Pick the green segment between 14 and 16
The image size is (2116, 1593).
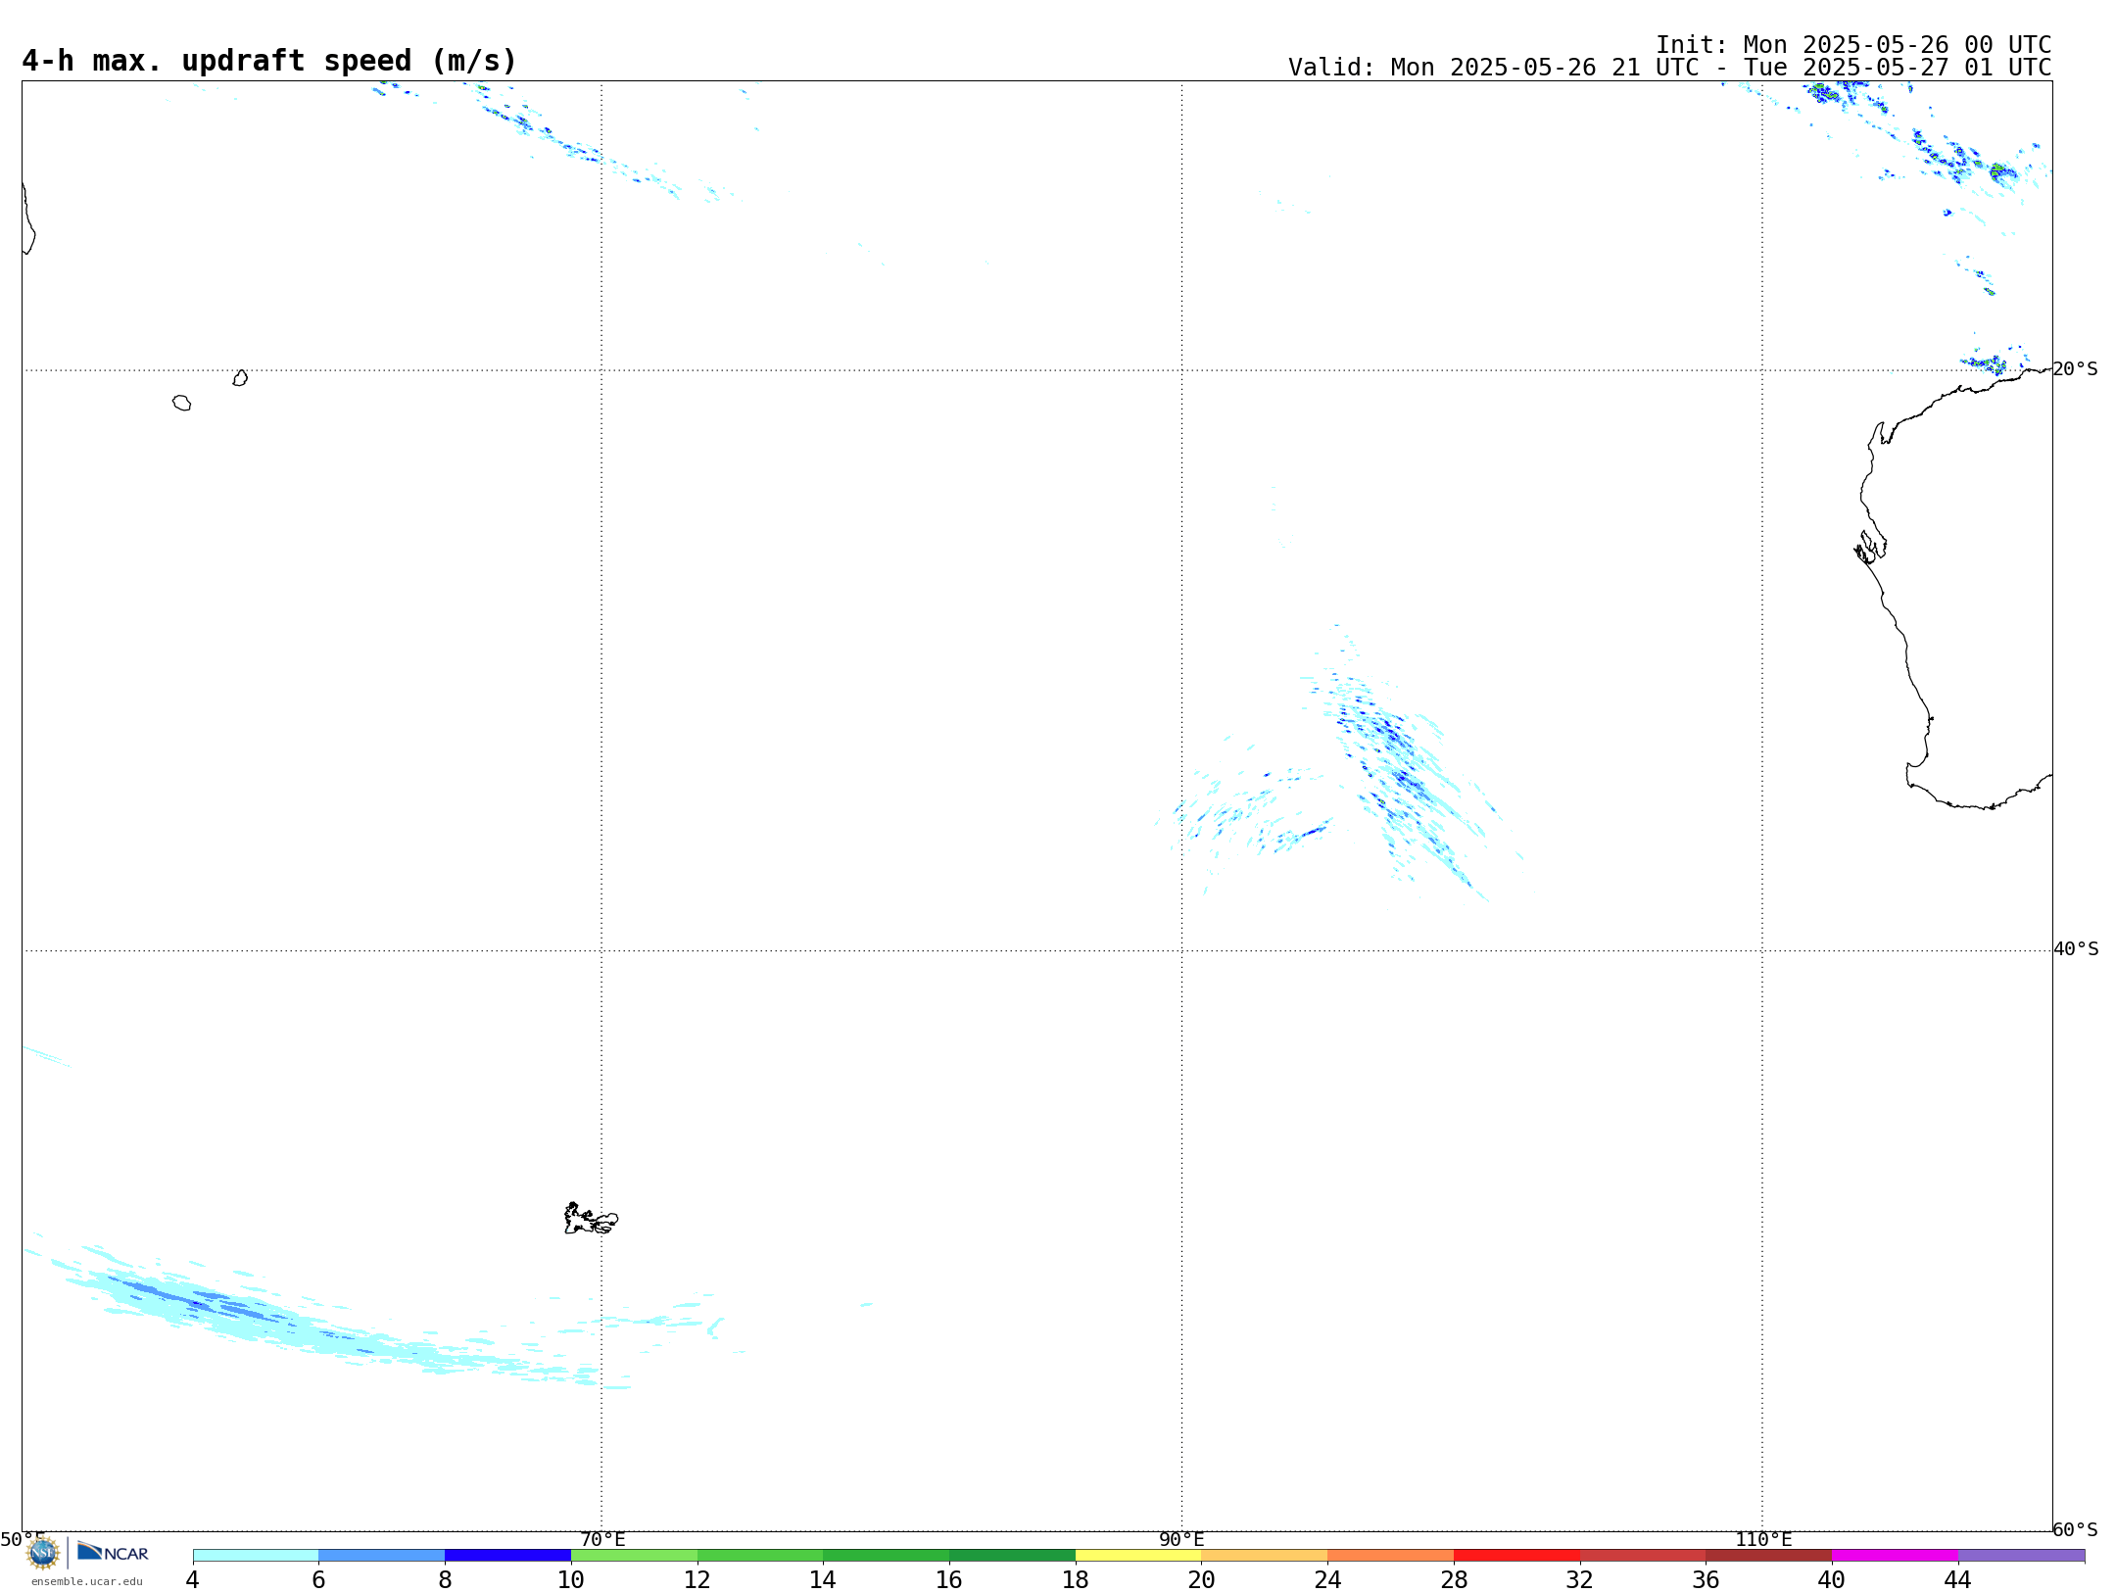[x=887, y=1556]
